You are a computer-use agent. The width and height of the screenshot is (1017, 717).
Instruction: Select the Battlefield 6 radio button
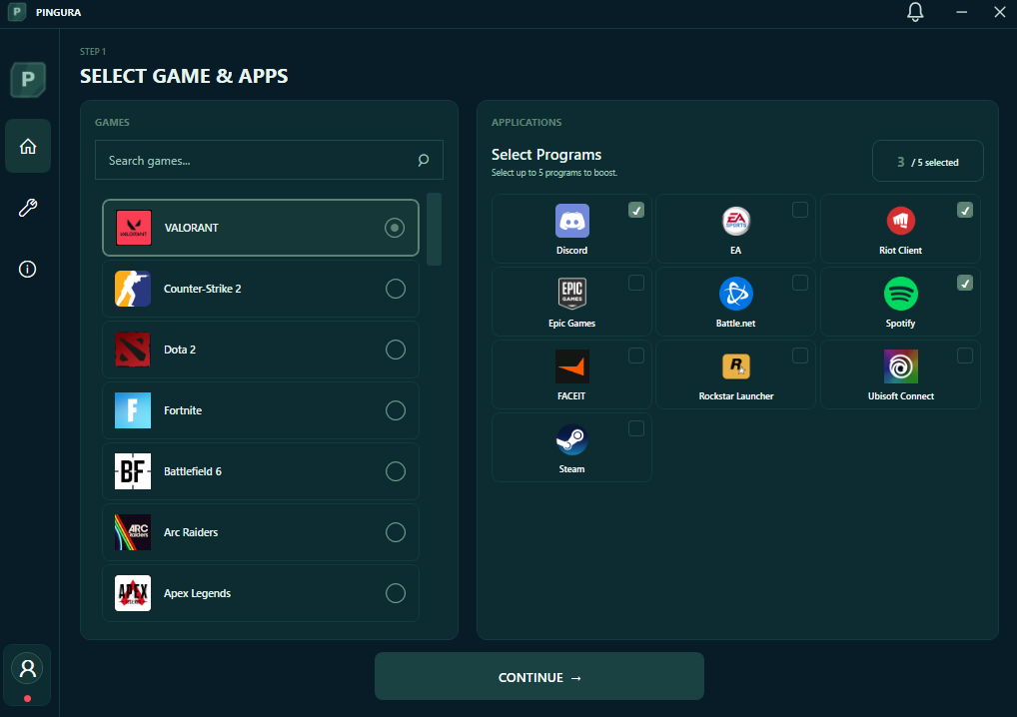coord(396,471)
